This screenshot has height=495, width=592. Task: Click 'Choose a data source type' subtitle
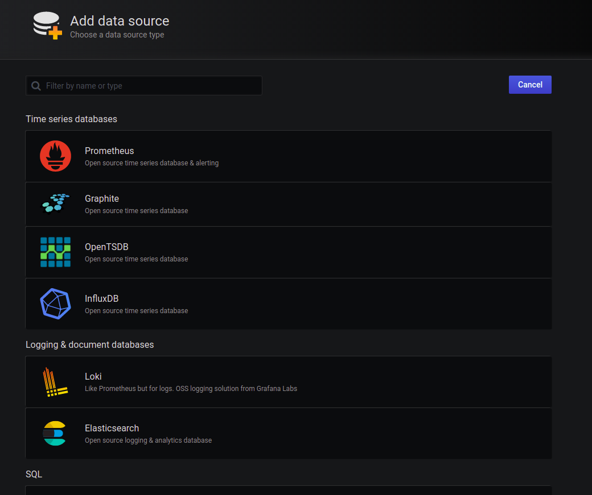(117, 35)
